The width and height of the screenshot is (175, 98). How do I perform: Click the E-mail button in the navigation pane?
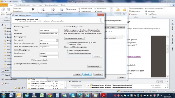click(x=6, y=71)
